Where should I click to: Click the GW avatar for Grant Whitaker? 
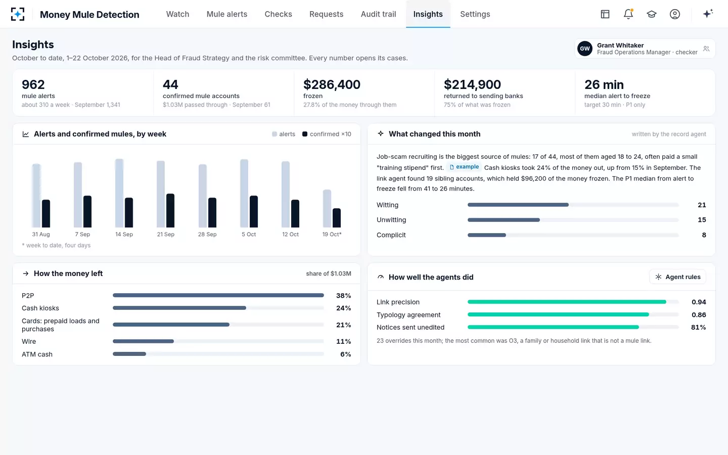585,49
